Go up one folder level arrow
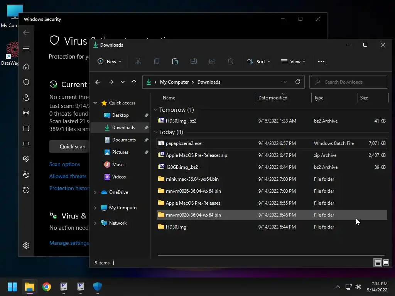This screenshot has width=395, height=296. (134, 82)
